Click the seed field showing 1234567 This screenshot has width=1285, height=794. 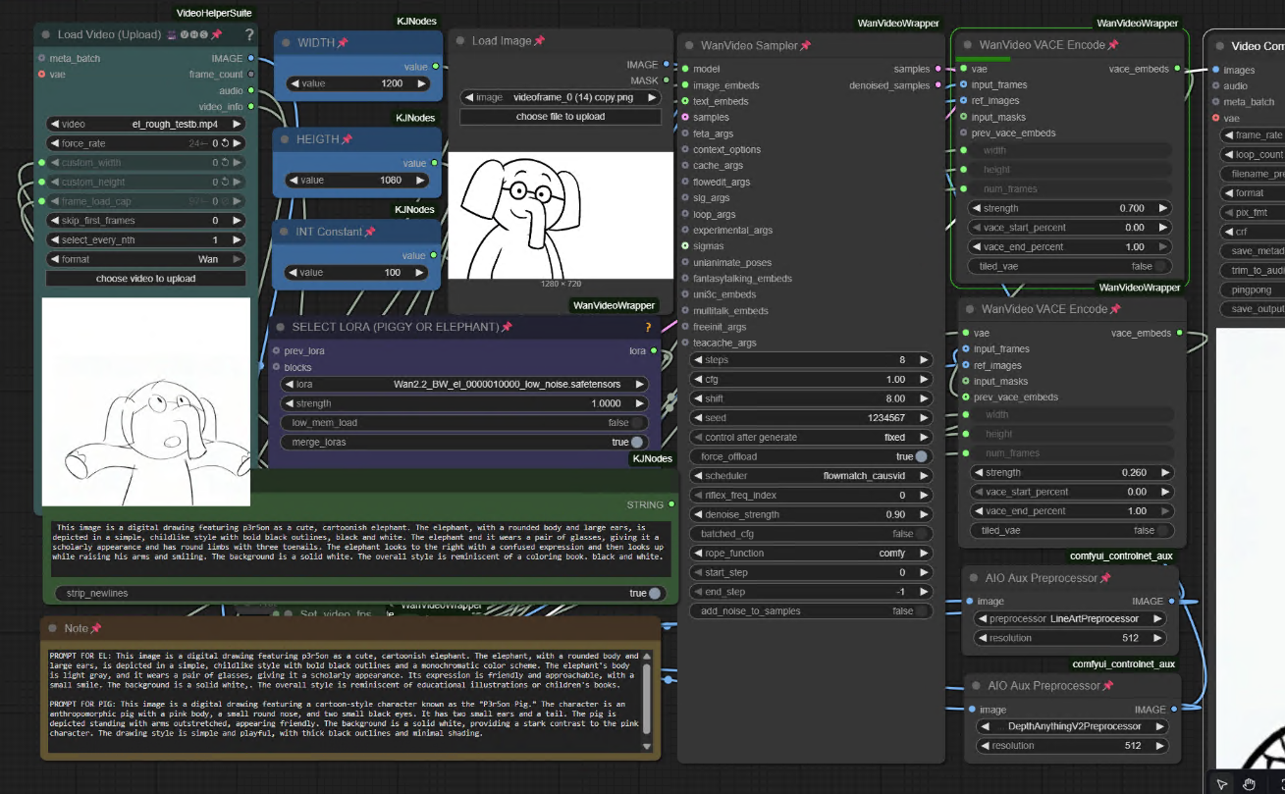click(x=811, y=418)
